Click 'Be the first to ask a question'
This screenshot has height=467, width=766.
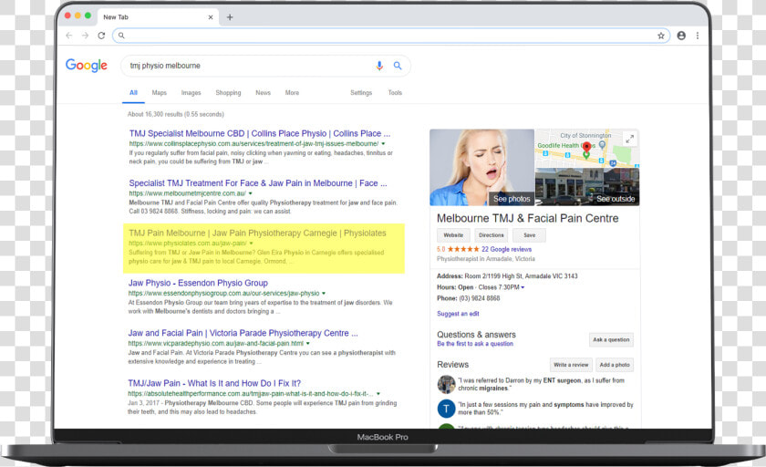point(475,344)
